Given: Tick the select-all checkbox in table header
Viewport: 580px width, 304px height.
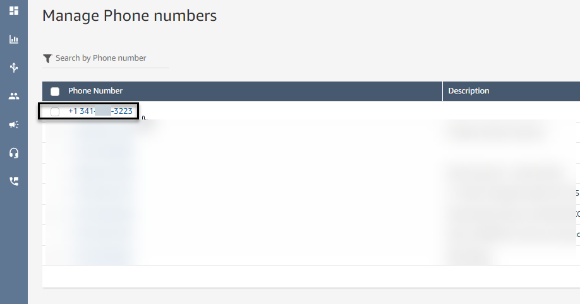Looking at the screenshot, I should 55,92.
